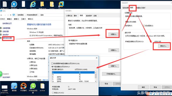The height and width of the screenshot is (96, 172).
Task: Open 安全和维护 link in sidebar
Action: (x=6, y=77)
